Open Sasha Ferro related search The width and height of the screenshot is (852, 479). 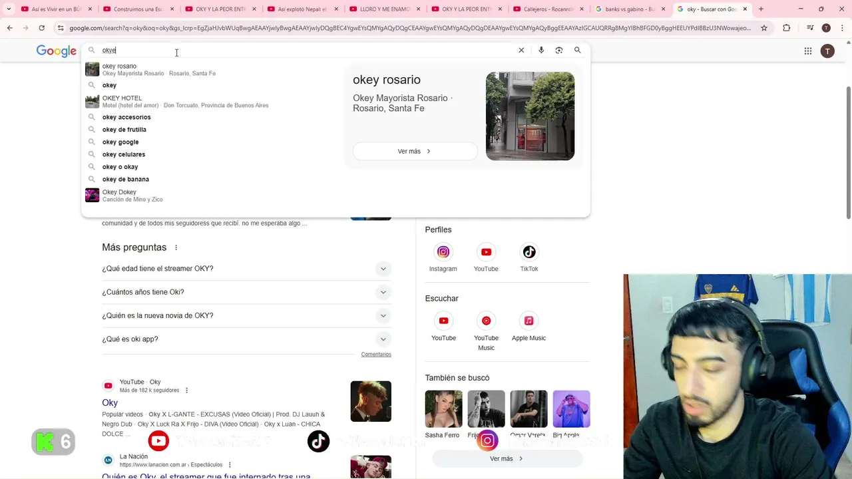(x=443, y=414)
